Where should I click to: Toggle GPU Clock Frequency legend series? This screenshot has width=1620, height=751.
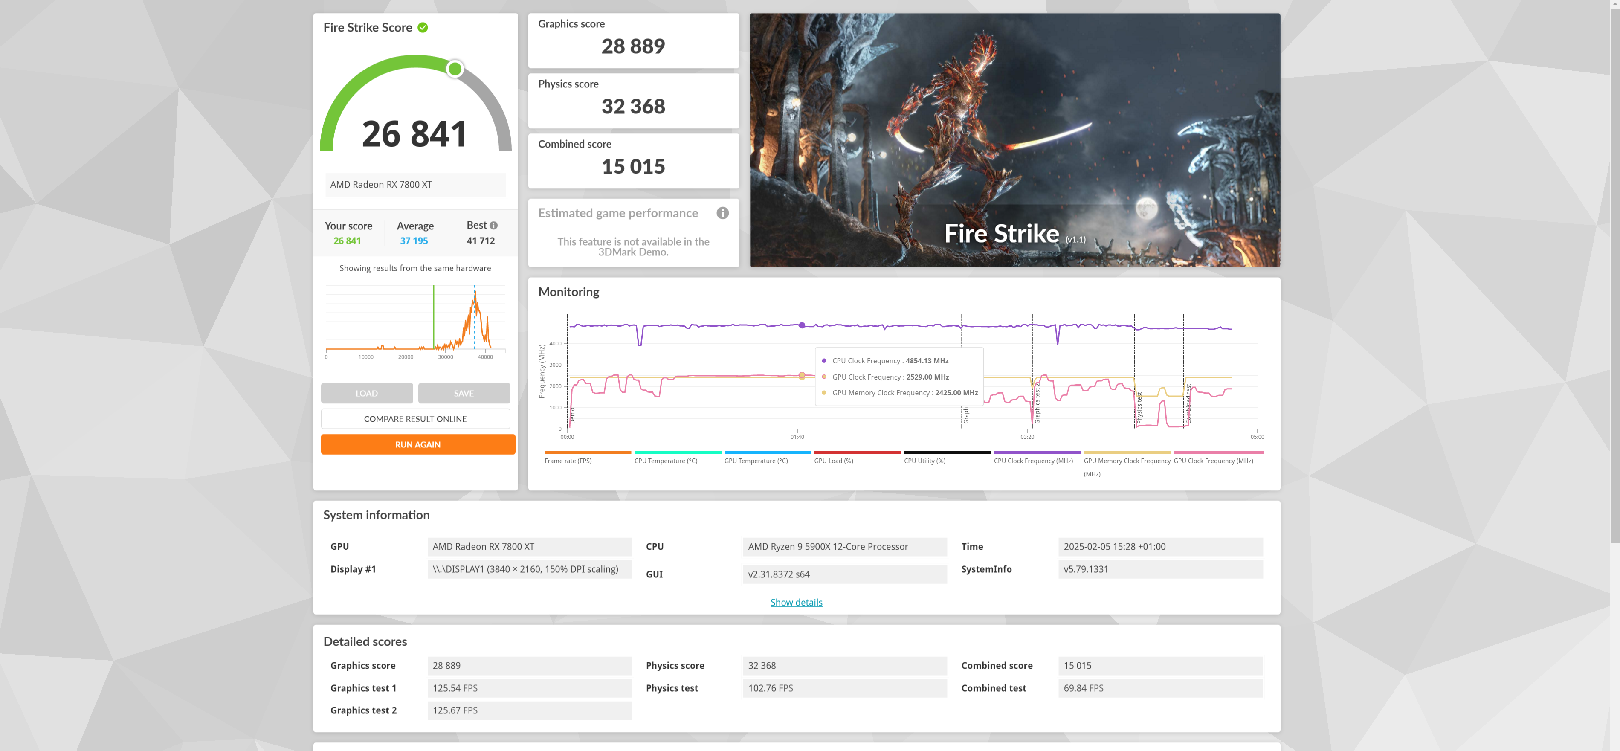click(1212, 461)
